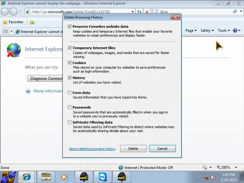Viewport: 244px width, 183px height.
Task: Open the Favorites star button
Action: click(x=13, y=22)
